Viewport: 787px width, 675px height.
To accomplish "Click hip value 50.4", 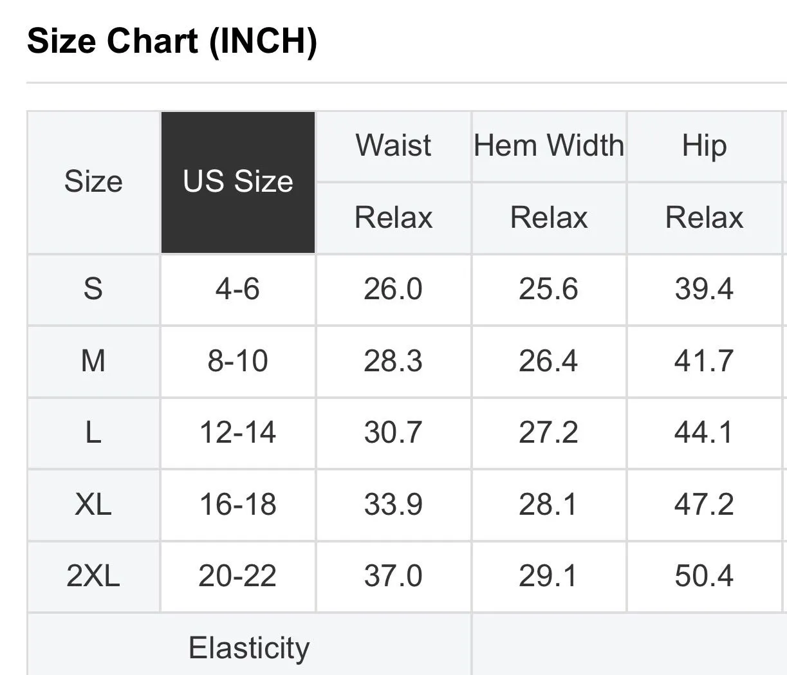I will click(704, 576).
